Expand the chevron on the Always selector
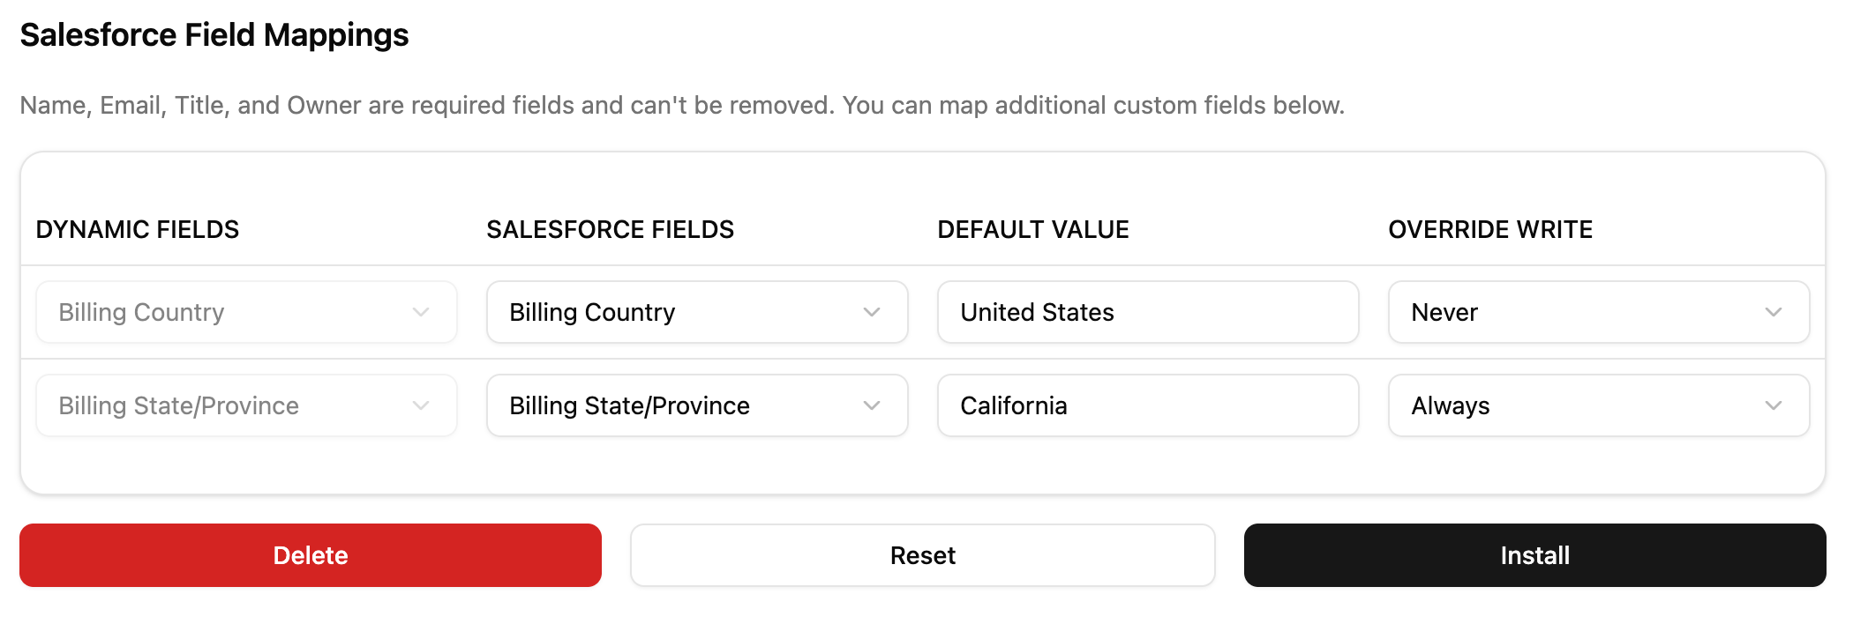 [x=1775, y=405]
